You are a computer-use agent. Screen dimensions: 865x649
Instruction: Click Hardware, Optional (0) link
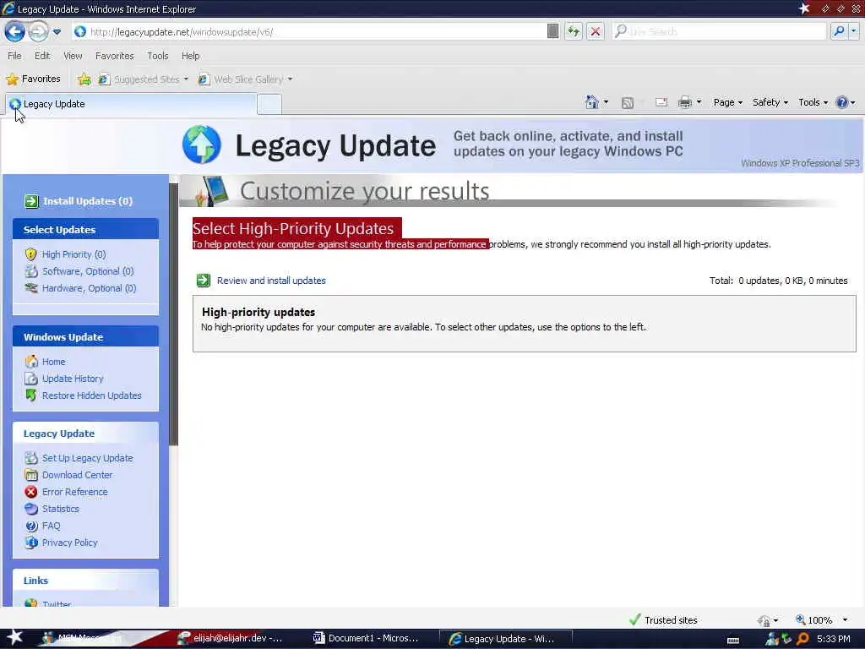[89, 288]
